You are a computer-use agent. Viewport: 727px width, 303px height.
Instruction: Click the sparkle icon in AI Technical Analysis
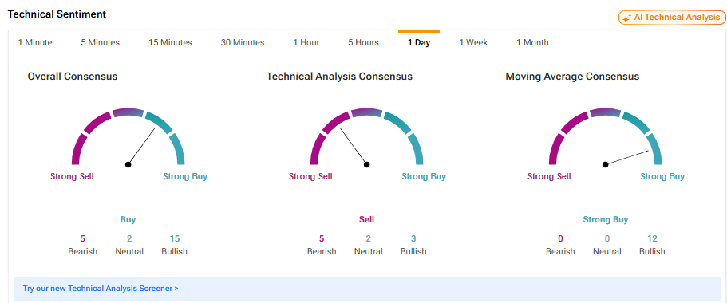(x=627, y=18)
